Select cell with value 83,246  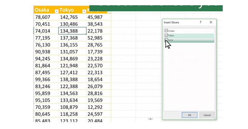pos(46,87)
